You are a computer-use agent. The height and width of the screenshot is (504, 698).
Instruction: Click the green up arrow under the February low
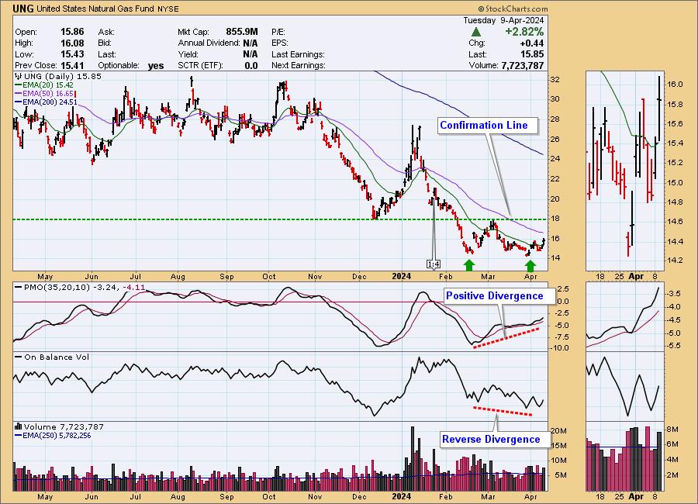[468, 265]
